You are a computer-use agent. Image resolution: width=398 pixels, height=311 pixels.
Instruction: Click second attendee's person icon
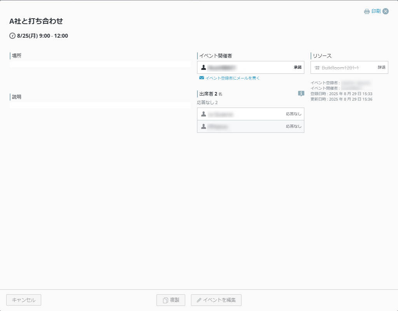pos(204,126)
